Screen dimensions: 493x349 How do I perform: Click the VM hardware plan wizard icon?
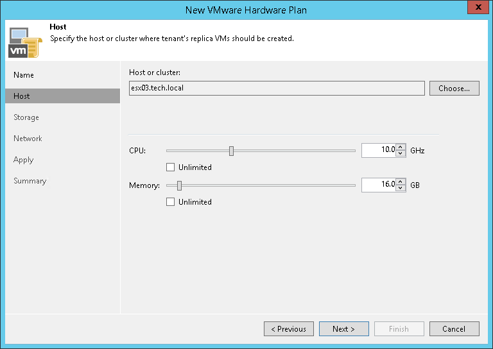click(24, 41)
